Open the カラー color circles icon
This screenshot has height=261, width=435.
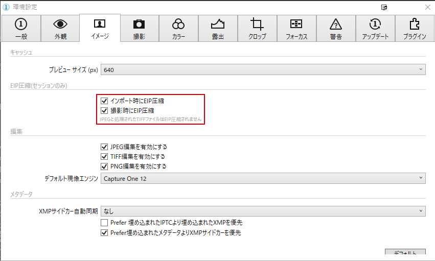[x=178, y=24]
